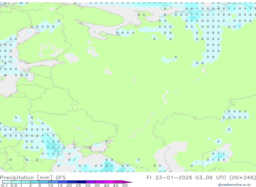Click the '40' legend scale label
The image size is (256, 187).
pos(106,185)
